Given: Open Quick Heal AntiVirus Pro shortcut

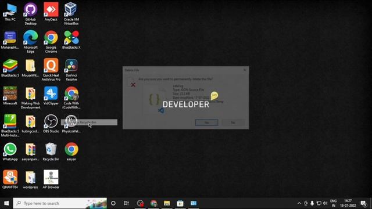Looking at the screenshot, I should (51, 70).
